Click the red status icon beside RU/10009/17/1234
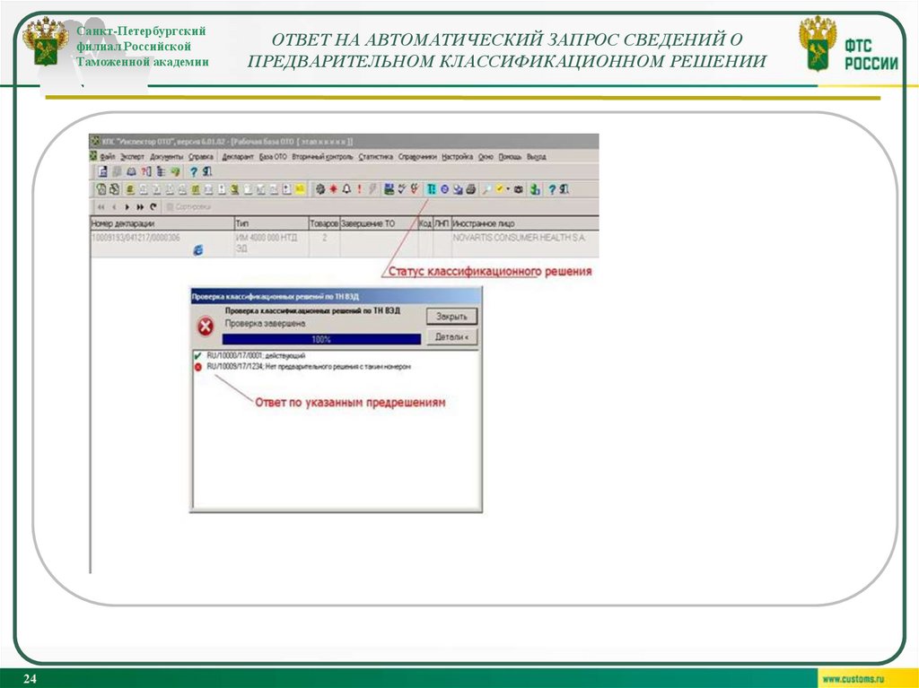 coord(197,366)
